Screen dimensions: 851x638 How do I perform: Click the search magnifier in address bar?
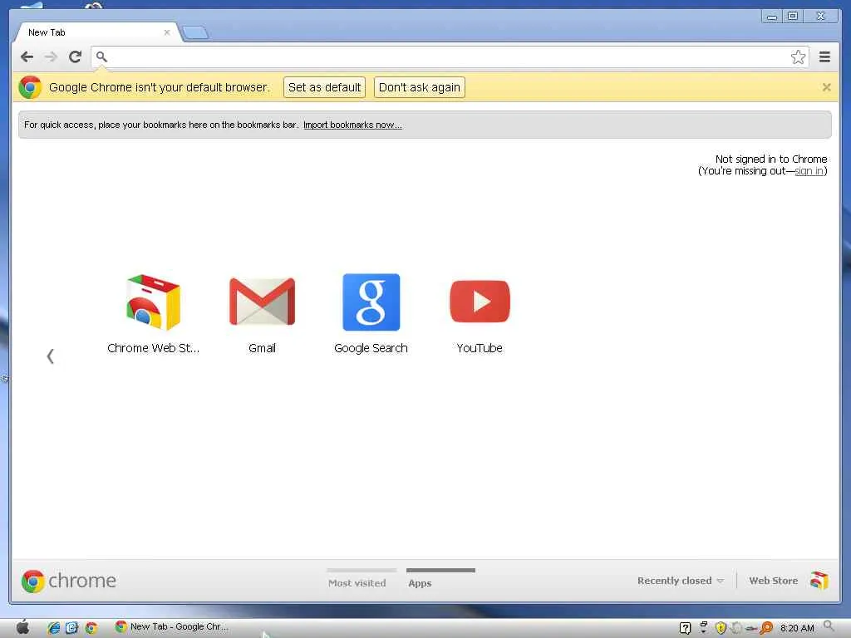101,56
